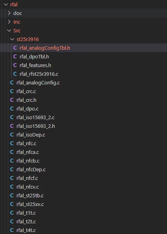Click the C icon of rfal_analogConfigTbl.h

click(15, 48)
